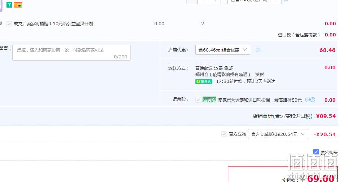
Task: Toggle the 官方立减 checkbox
Action: [x=224, y=134]
